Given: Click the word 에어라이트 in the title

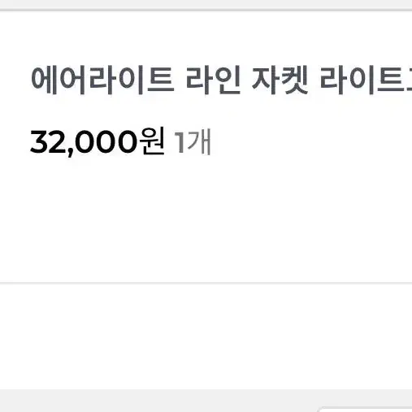Looking at the screenshot, I should (x=102, y=80).
